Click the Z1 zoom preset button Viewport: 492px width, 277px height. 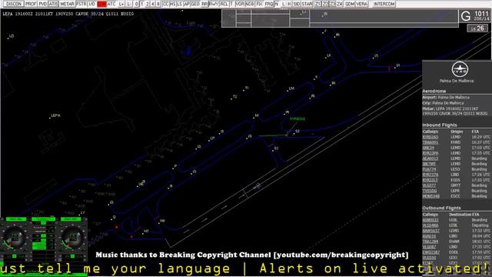317,4
